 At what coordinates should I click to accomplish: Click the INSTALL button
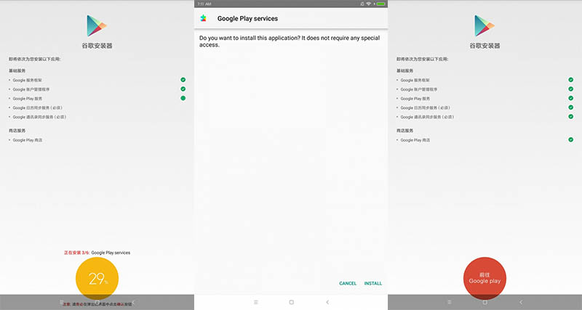click(x=373, y=283)
